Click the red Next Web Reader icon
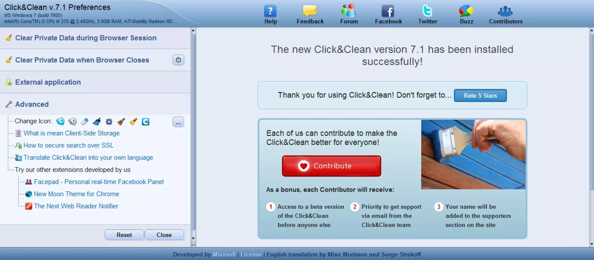 pos(29,206)
